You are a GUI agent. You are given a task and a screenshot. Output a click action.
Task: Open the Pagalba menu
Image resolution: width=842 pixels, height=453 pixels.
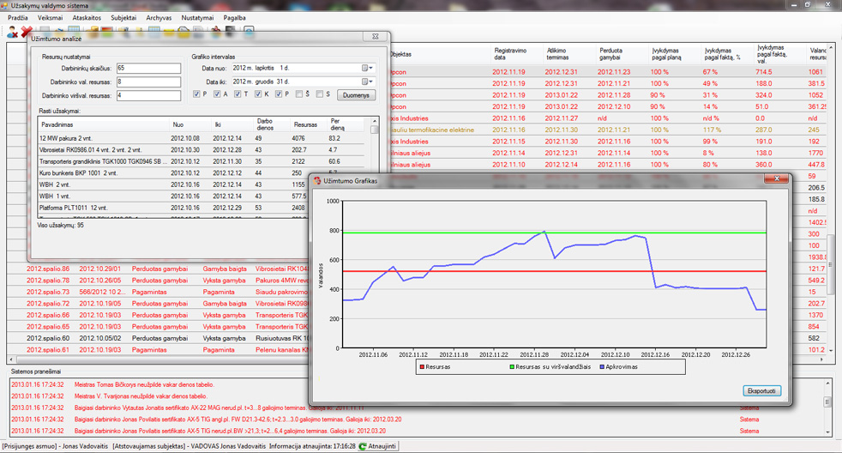(235, 18)
